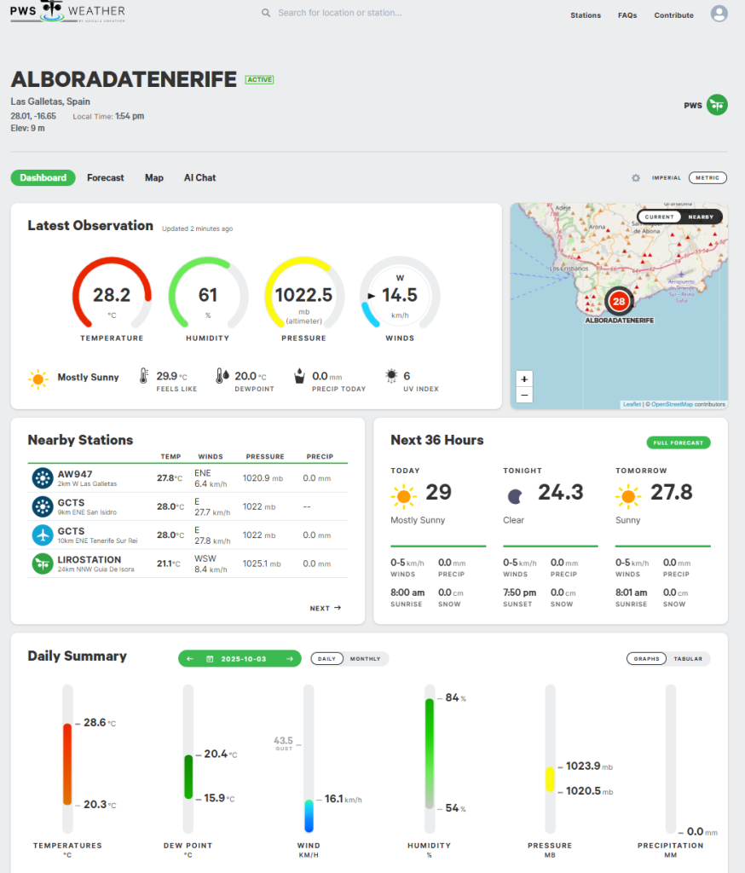The width and height of the screenshot is (745, 873).
Task: Zoom in on the map
Action: click(524, 379)
